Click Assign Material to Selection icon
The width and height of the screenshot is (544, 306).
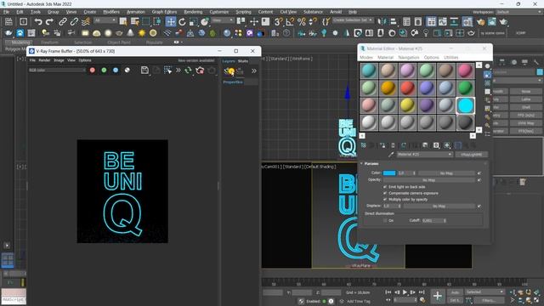point(382,145)
